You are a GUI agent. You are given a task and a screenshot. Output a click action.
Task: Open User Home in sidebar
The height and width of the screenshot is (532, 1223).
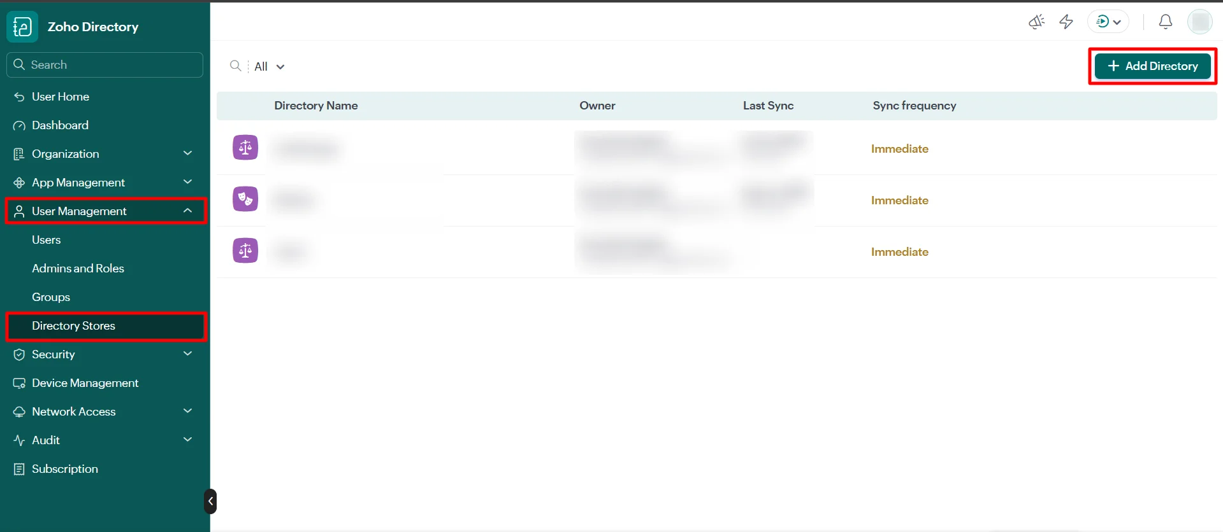tap(61, 97)
